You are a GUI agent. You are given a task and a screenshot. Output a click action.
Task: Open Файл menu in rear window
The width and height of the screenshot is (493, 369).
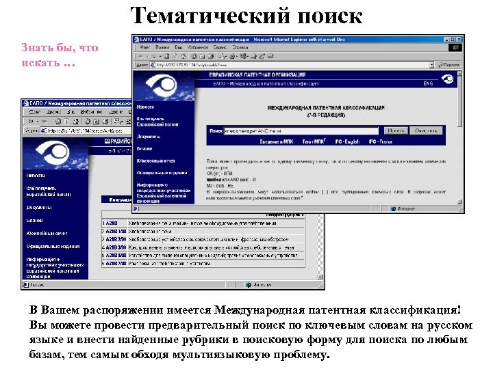coord(35,111)
